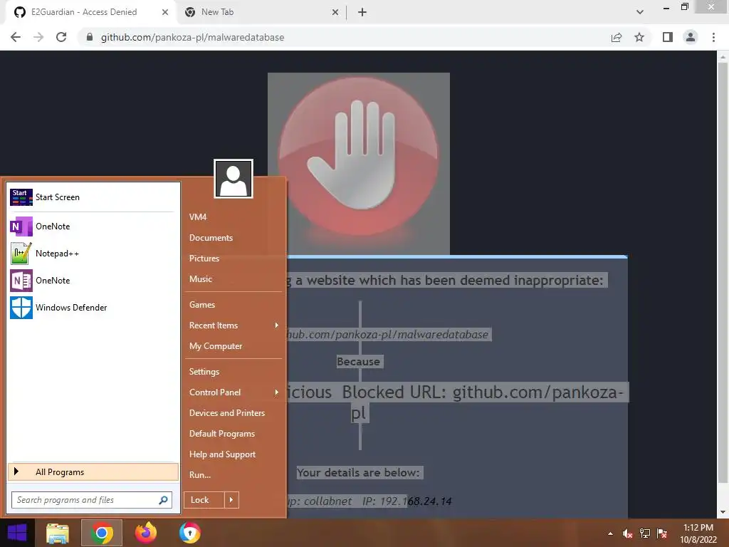Bookmark this page with the star
729x547 pixels.
point(639,37)
